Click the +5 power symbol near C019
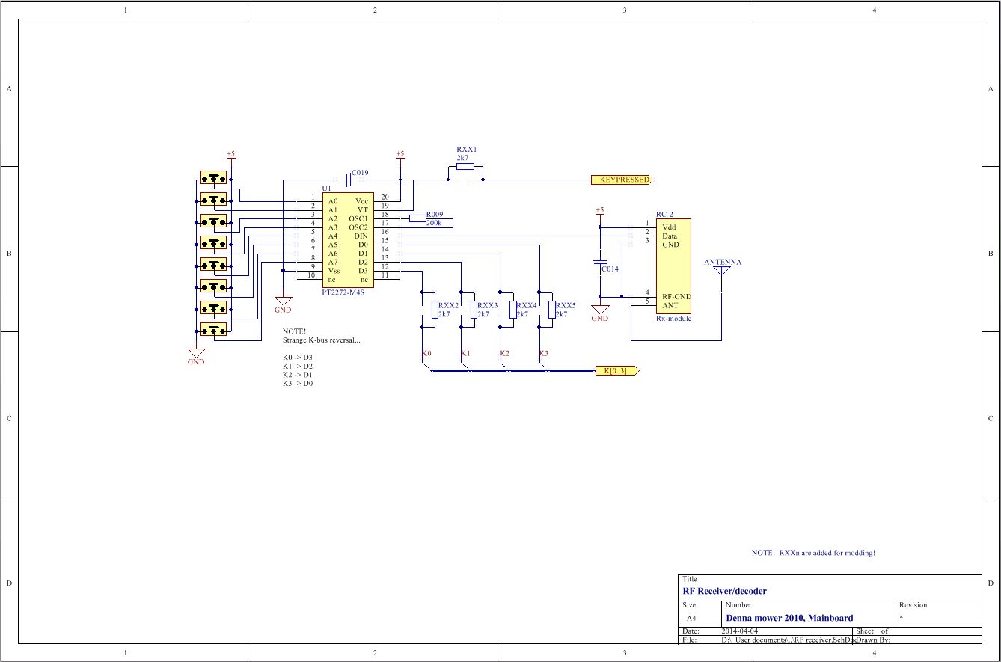Viewport: 1001px width, 662px height. (x=400, y=156)
